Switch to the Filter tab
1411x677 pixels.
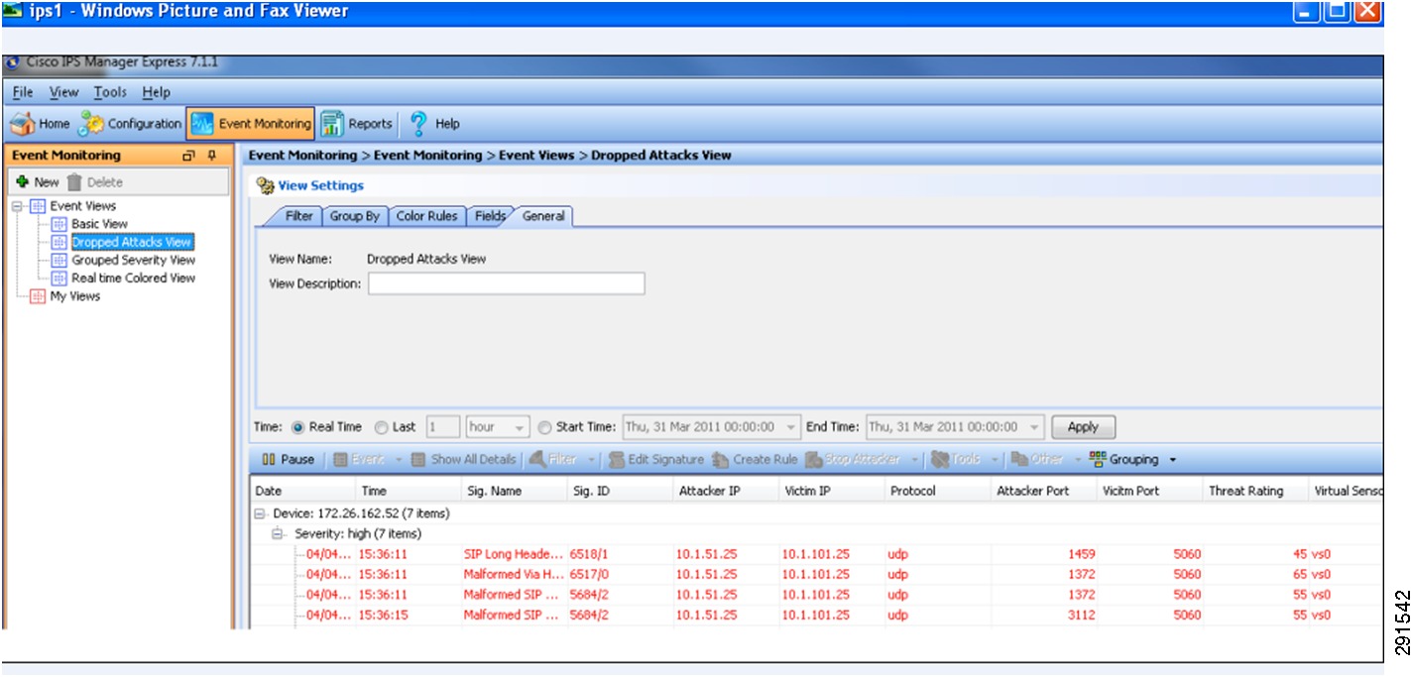point(298,216)
